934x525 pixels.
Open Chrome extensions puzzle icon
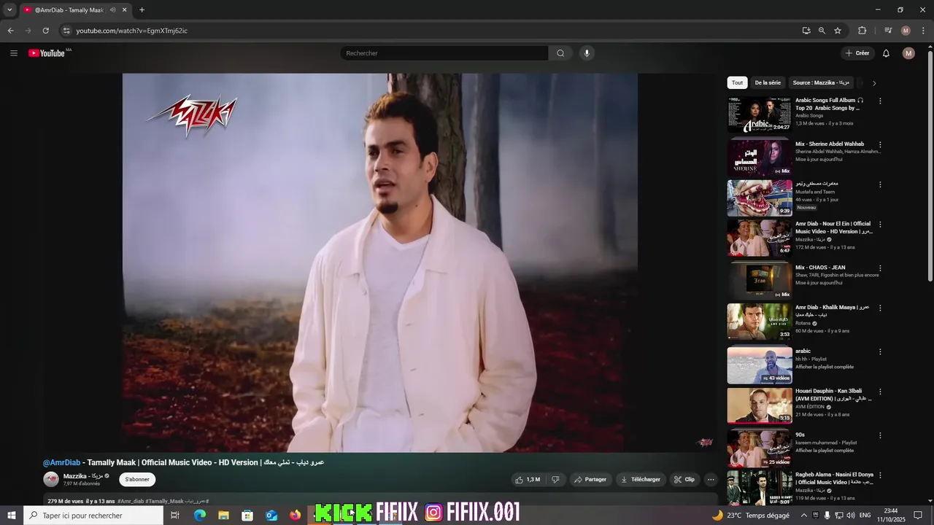[862, 31]
